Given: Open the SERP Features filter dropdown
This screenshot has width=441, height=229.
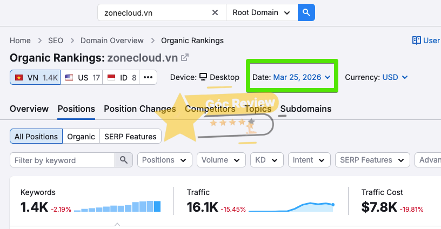Looking at the screenshot, I should click(x=372, y=160).
